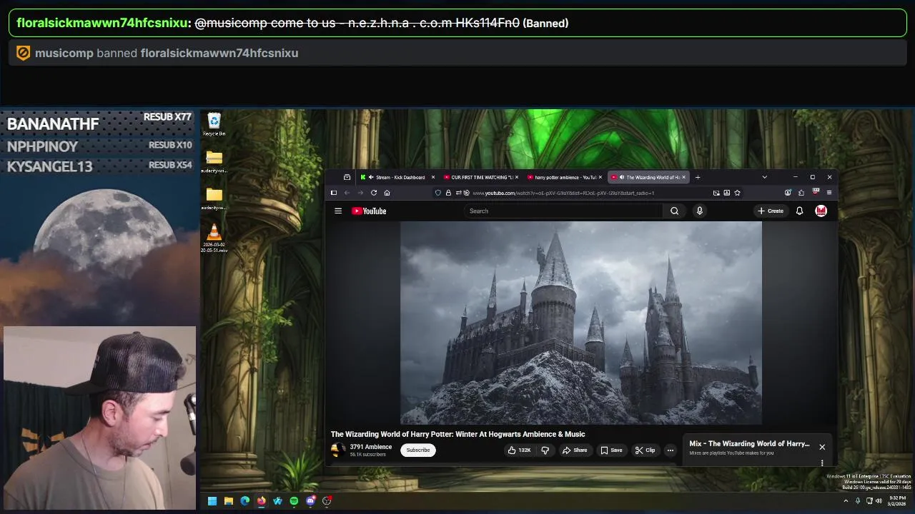
Task: List all tabs dropdown arrow in Firefox
Action: 764,177
